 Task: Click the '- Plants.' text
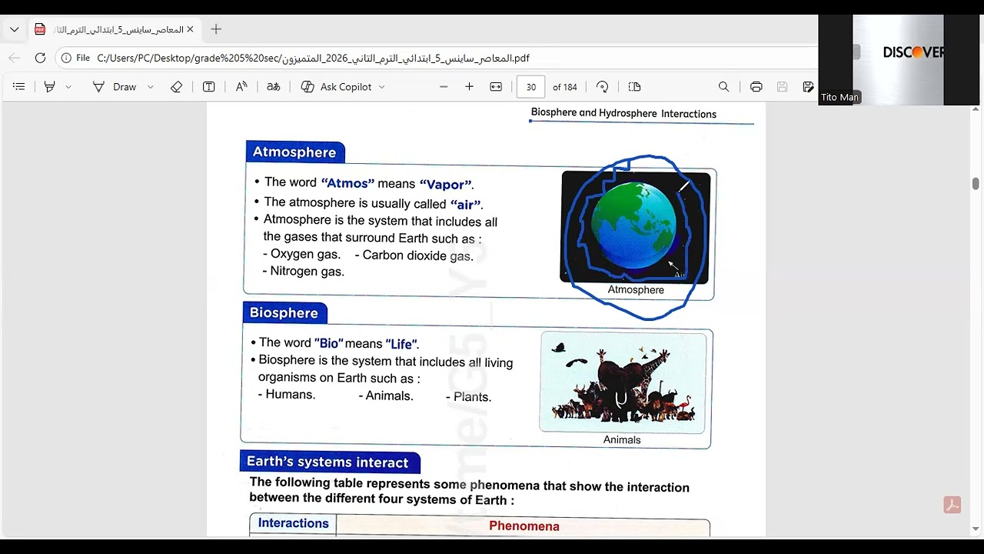[x=468, y=397]
